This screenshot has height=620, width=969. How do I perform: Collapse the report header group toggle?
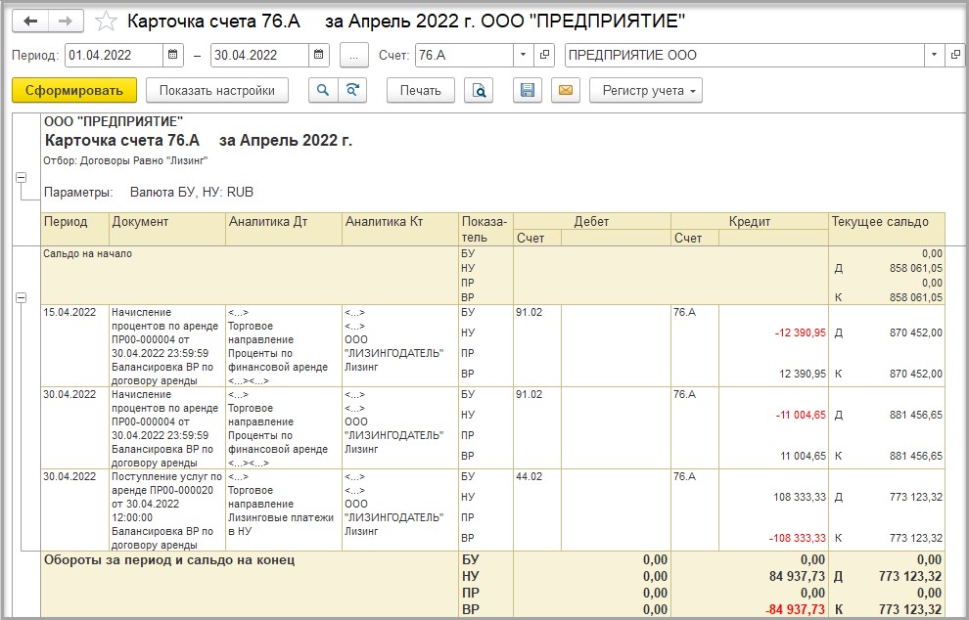coord(21,178)
